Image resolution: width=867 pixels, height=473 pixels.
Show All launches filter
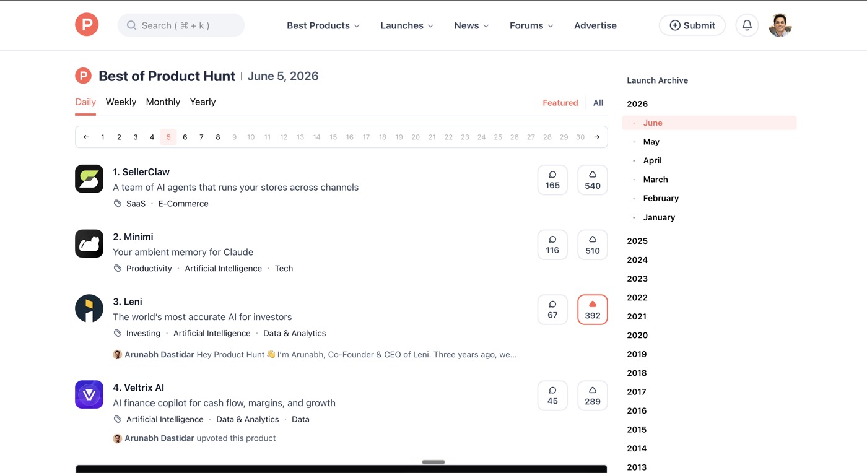598,103
